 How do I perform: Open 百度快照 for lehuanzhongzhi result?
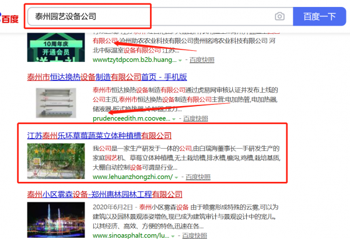tap(196, 177)
